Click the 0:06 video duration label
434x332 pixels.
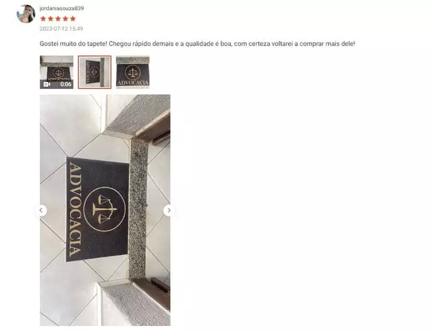(66, 84)
